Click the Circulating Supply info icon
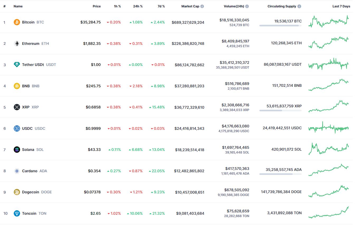The width and height of the screenshot is (356, 225). (299, 6)
